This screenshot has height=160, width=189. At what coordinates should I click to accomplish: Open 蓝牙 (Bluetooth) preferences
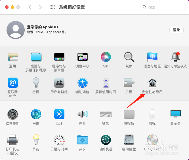click(59, 114)
